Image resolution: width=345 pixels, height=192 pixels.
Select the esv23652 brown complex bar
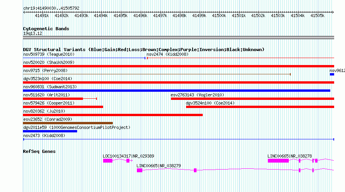tap(68, 123)
